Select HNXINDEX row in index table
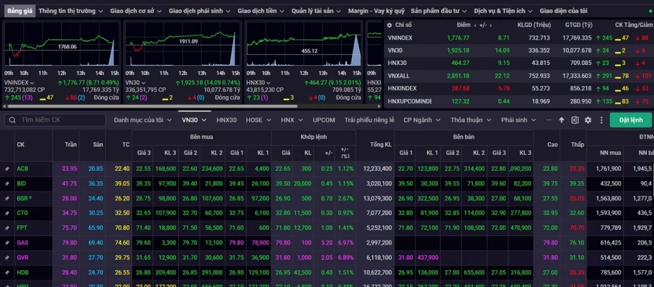654x287 pixels. tap(518, 88)
